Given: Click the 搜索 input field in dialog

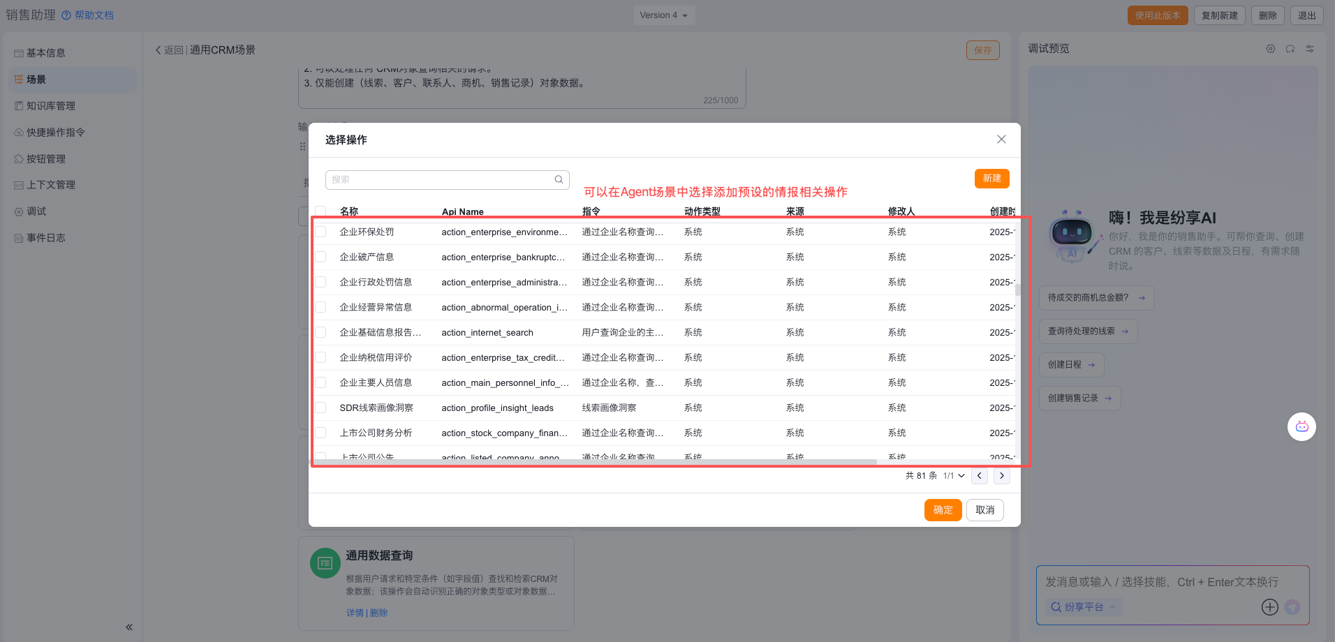Looking at the screenshot, I should [x=440, y=179].
